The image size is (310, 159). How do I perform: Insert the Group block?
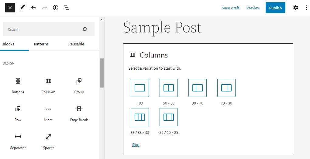[x=79, y=85]
